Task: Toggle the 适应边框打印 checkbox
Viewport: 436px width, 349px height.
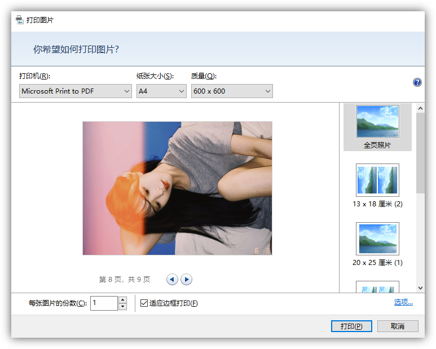Action: pyautogui.click(x=144, y=303)
